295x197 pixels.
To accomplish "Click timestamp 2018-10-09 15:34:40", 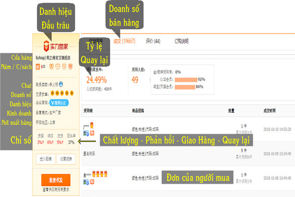I will coord(277,154).
